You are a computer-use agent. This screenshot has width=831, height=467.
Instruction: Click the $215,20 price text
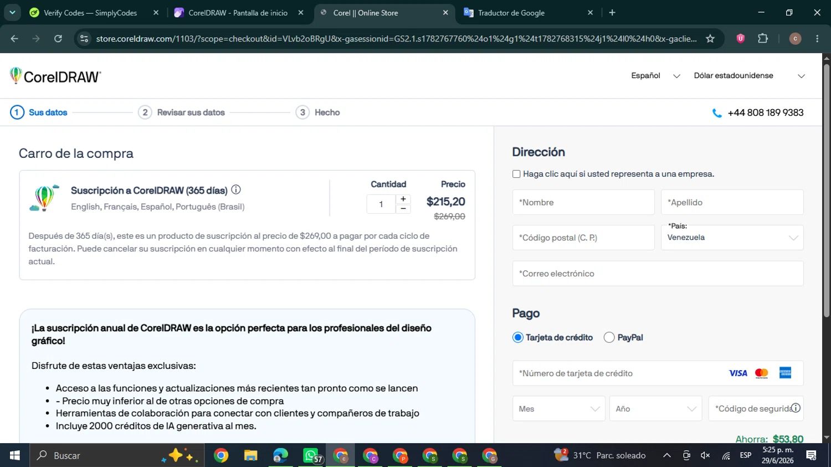(x=445, y=202)
